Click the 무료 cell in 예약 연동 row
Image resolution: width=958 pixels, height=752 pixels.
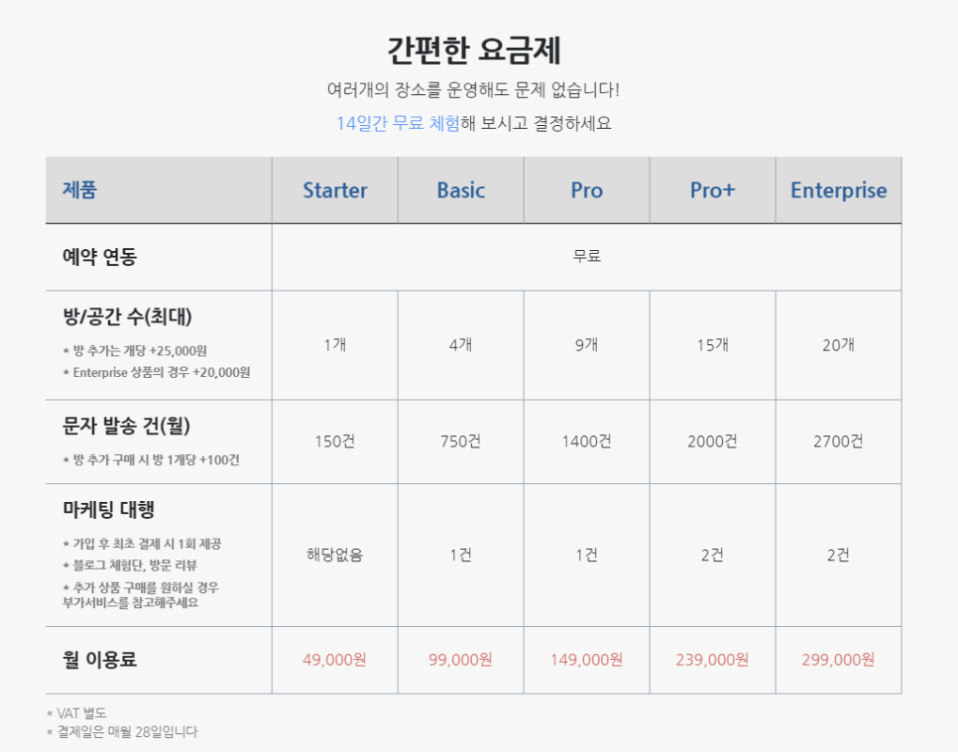[x=586, y=256]
